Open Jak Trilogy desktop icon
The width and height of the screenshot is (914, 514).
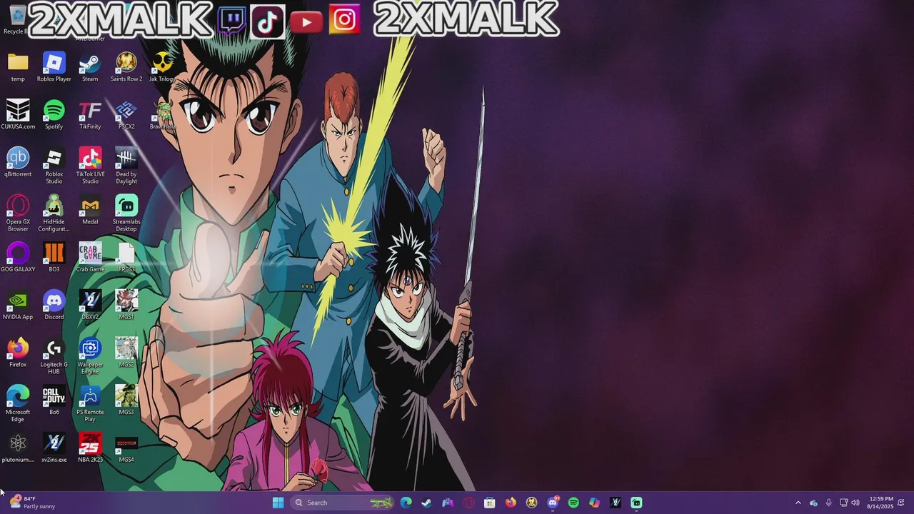(x=162, y=67)
